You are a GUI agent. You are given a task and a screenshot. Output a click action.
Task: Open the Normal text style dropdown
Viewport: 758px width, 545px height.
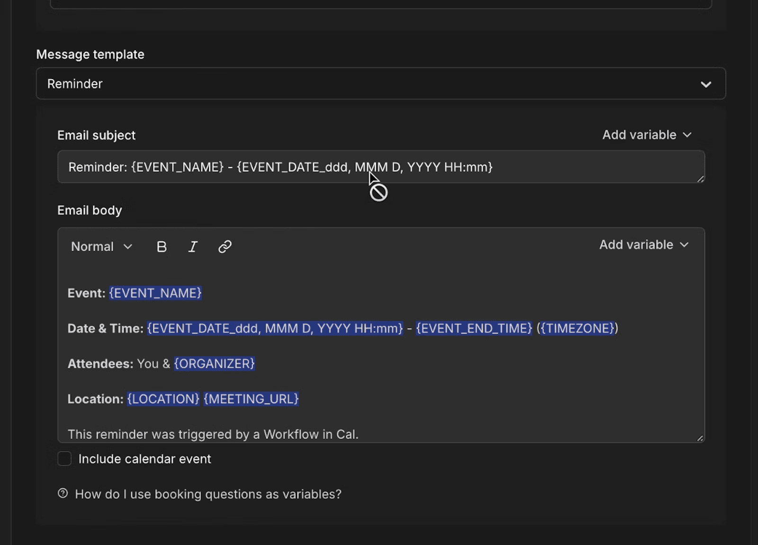[101, 247]
